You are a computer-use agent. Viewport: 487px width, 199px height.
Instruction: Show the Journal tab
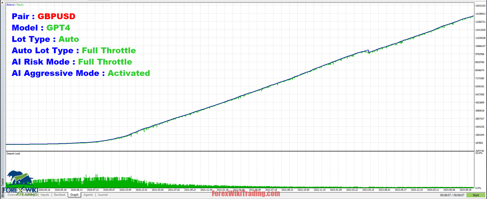(x=103, y=195)
